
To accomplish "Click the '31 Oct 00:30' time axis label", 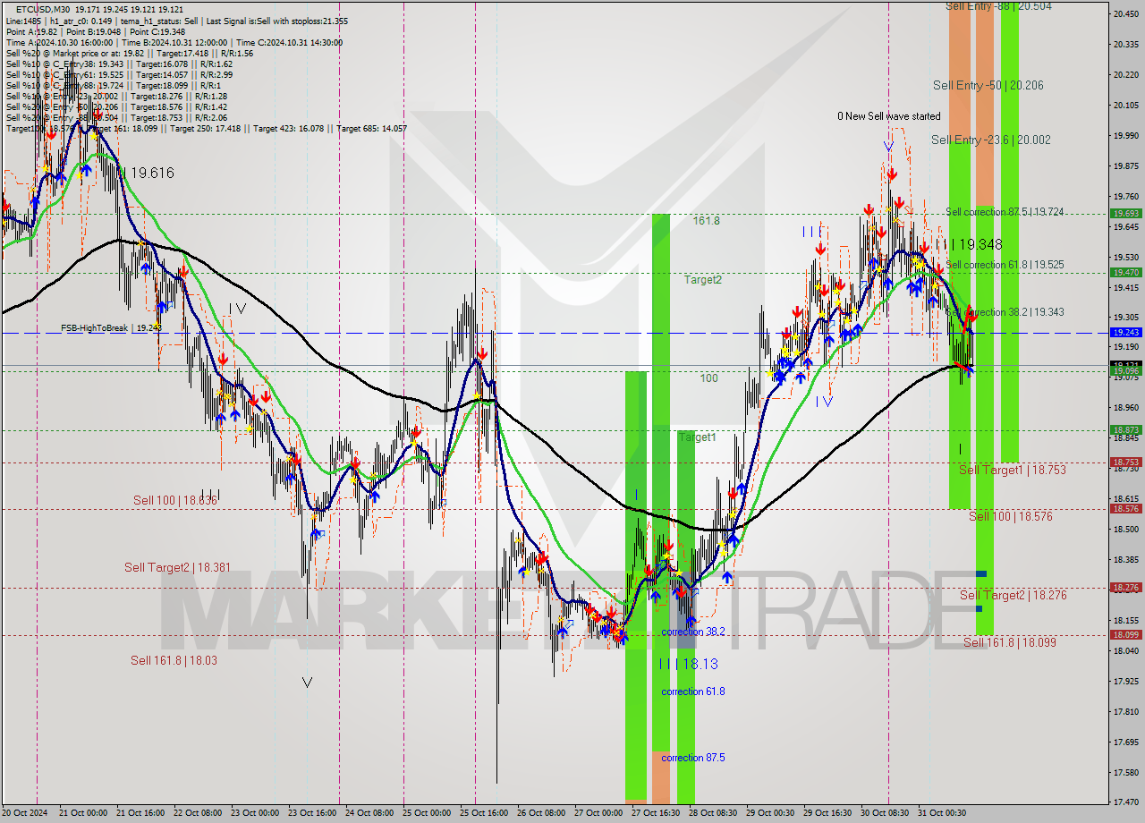I will tap(940, 813).
